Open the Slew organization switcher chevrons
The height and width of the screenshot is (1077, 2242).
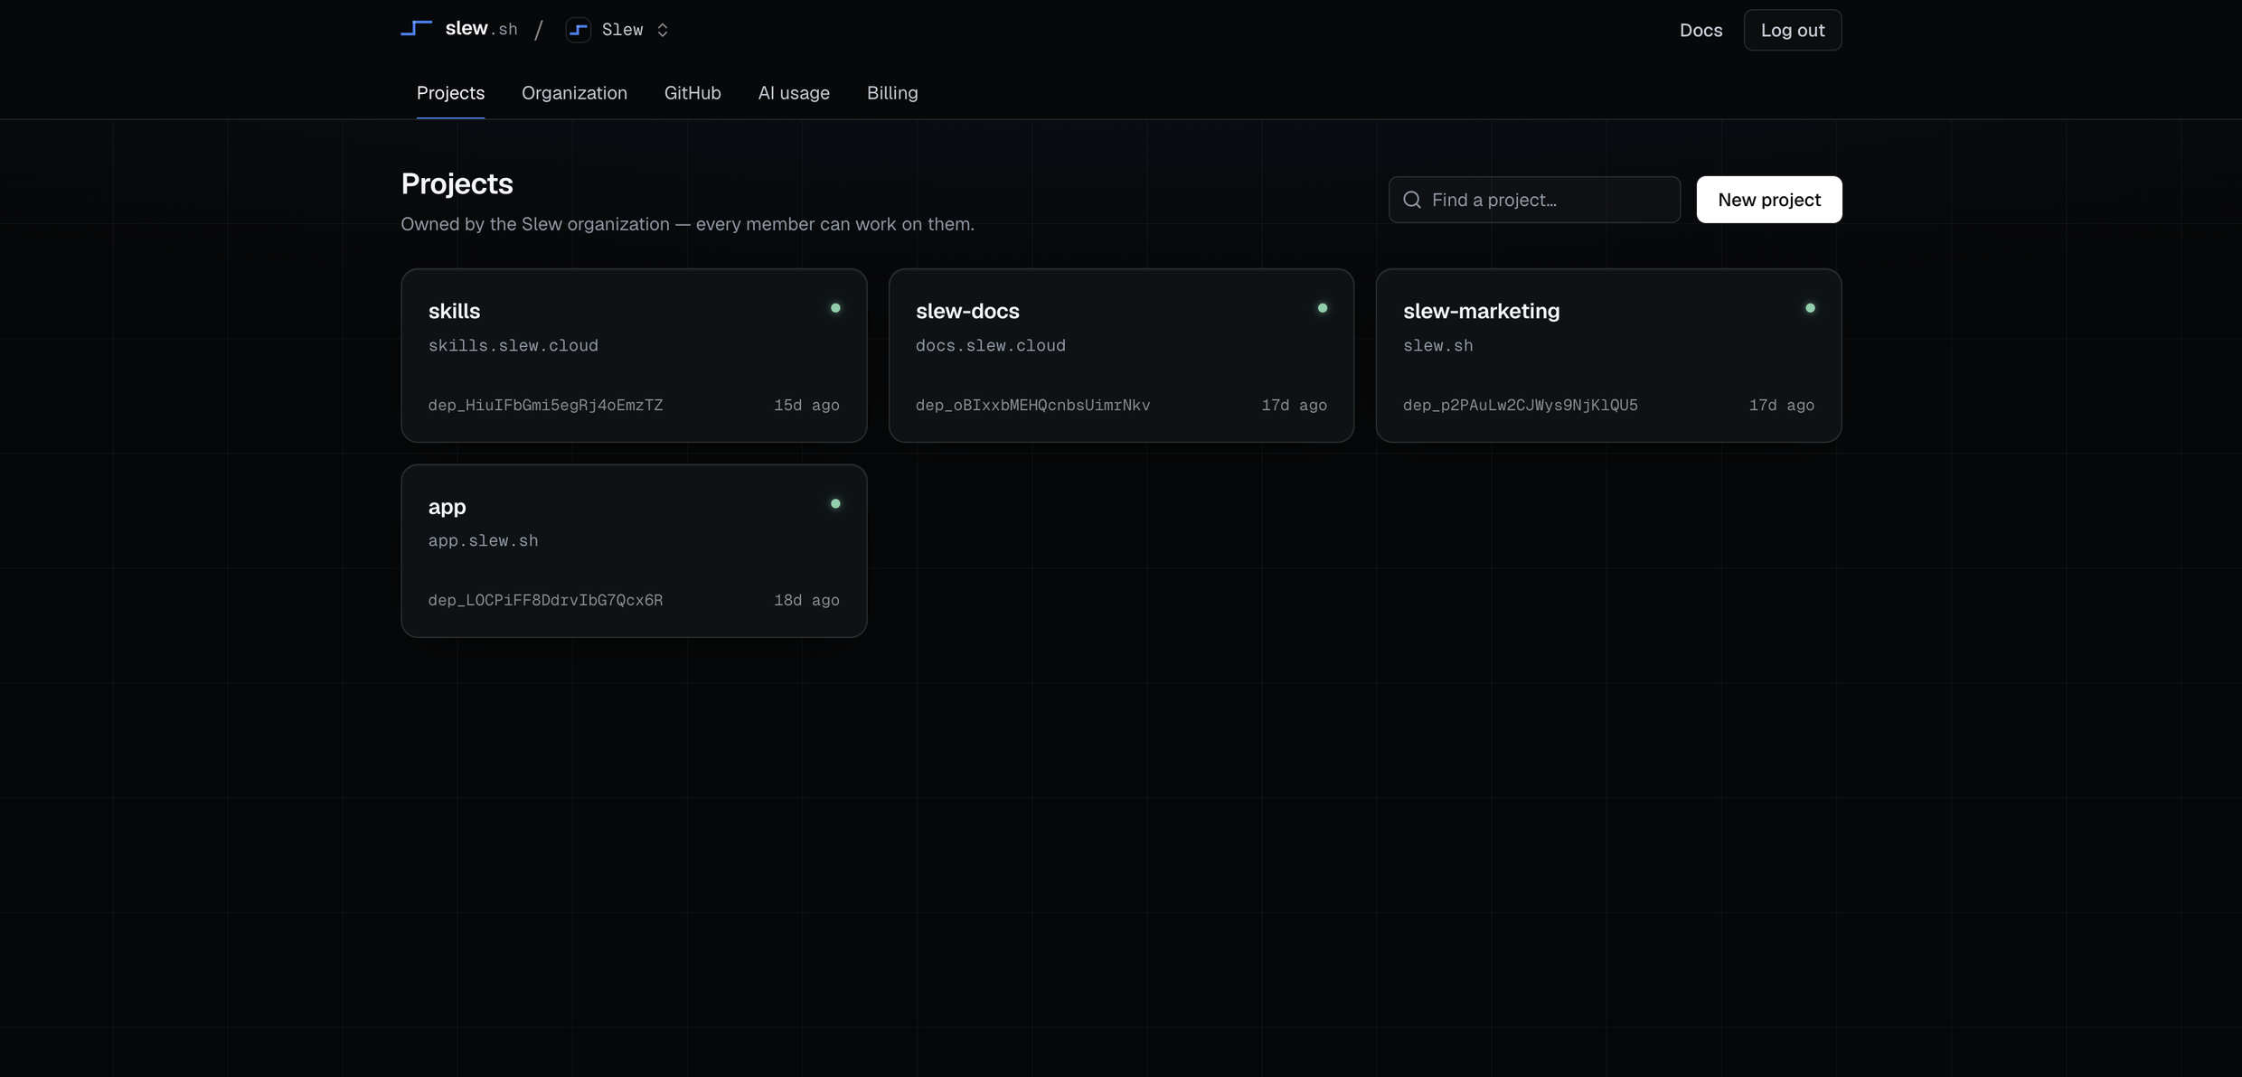pos(663,30)
